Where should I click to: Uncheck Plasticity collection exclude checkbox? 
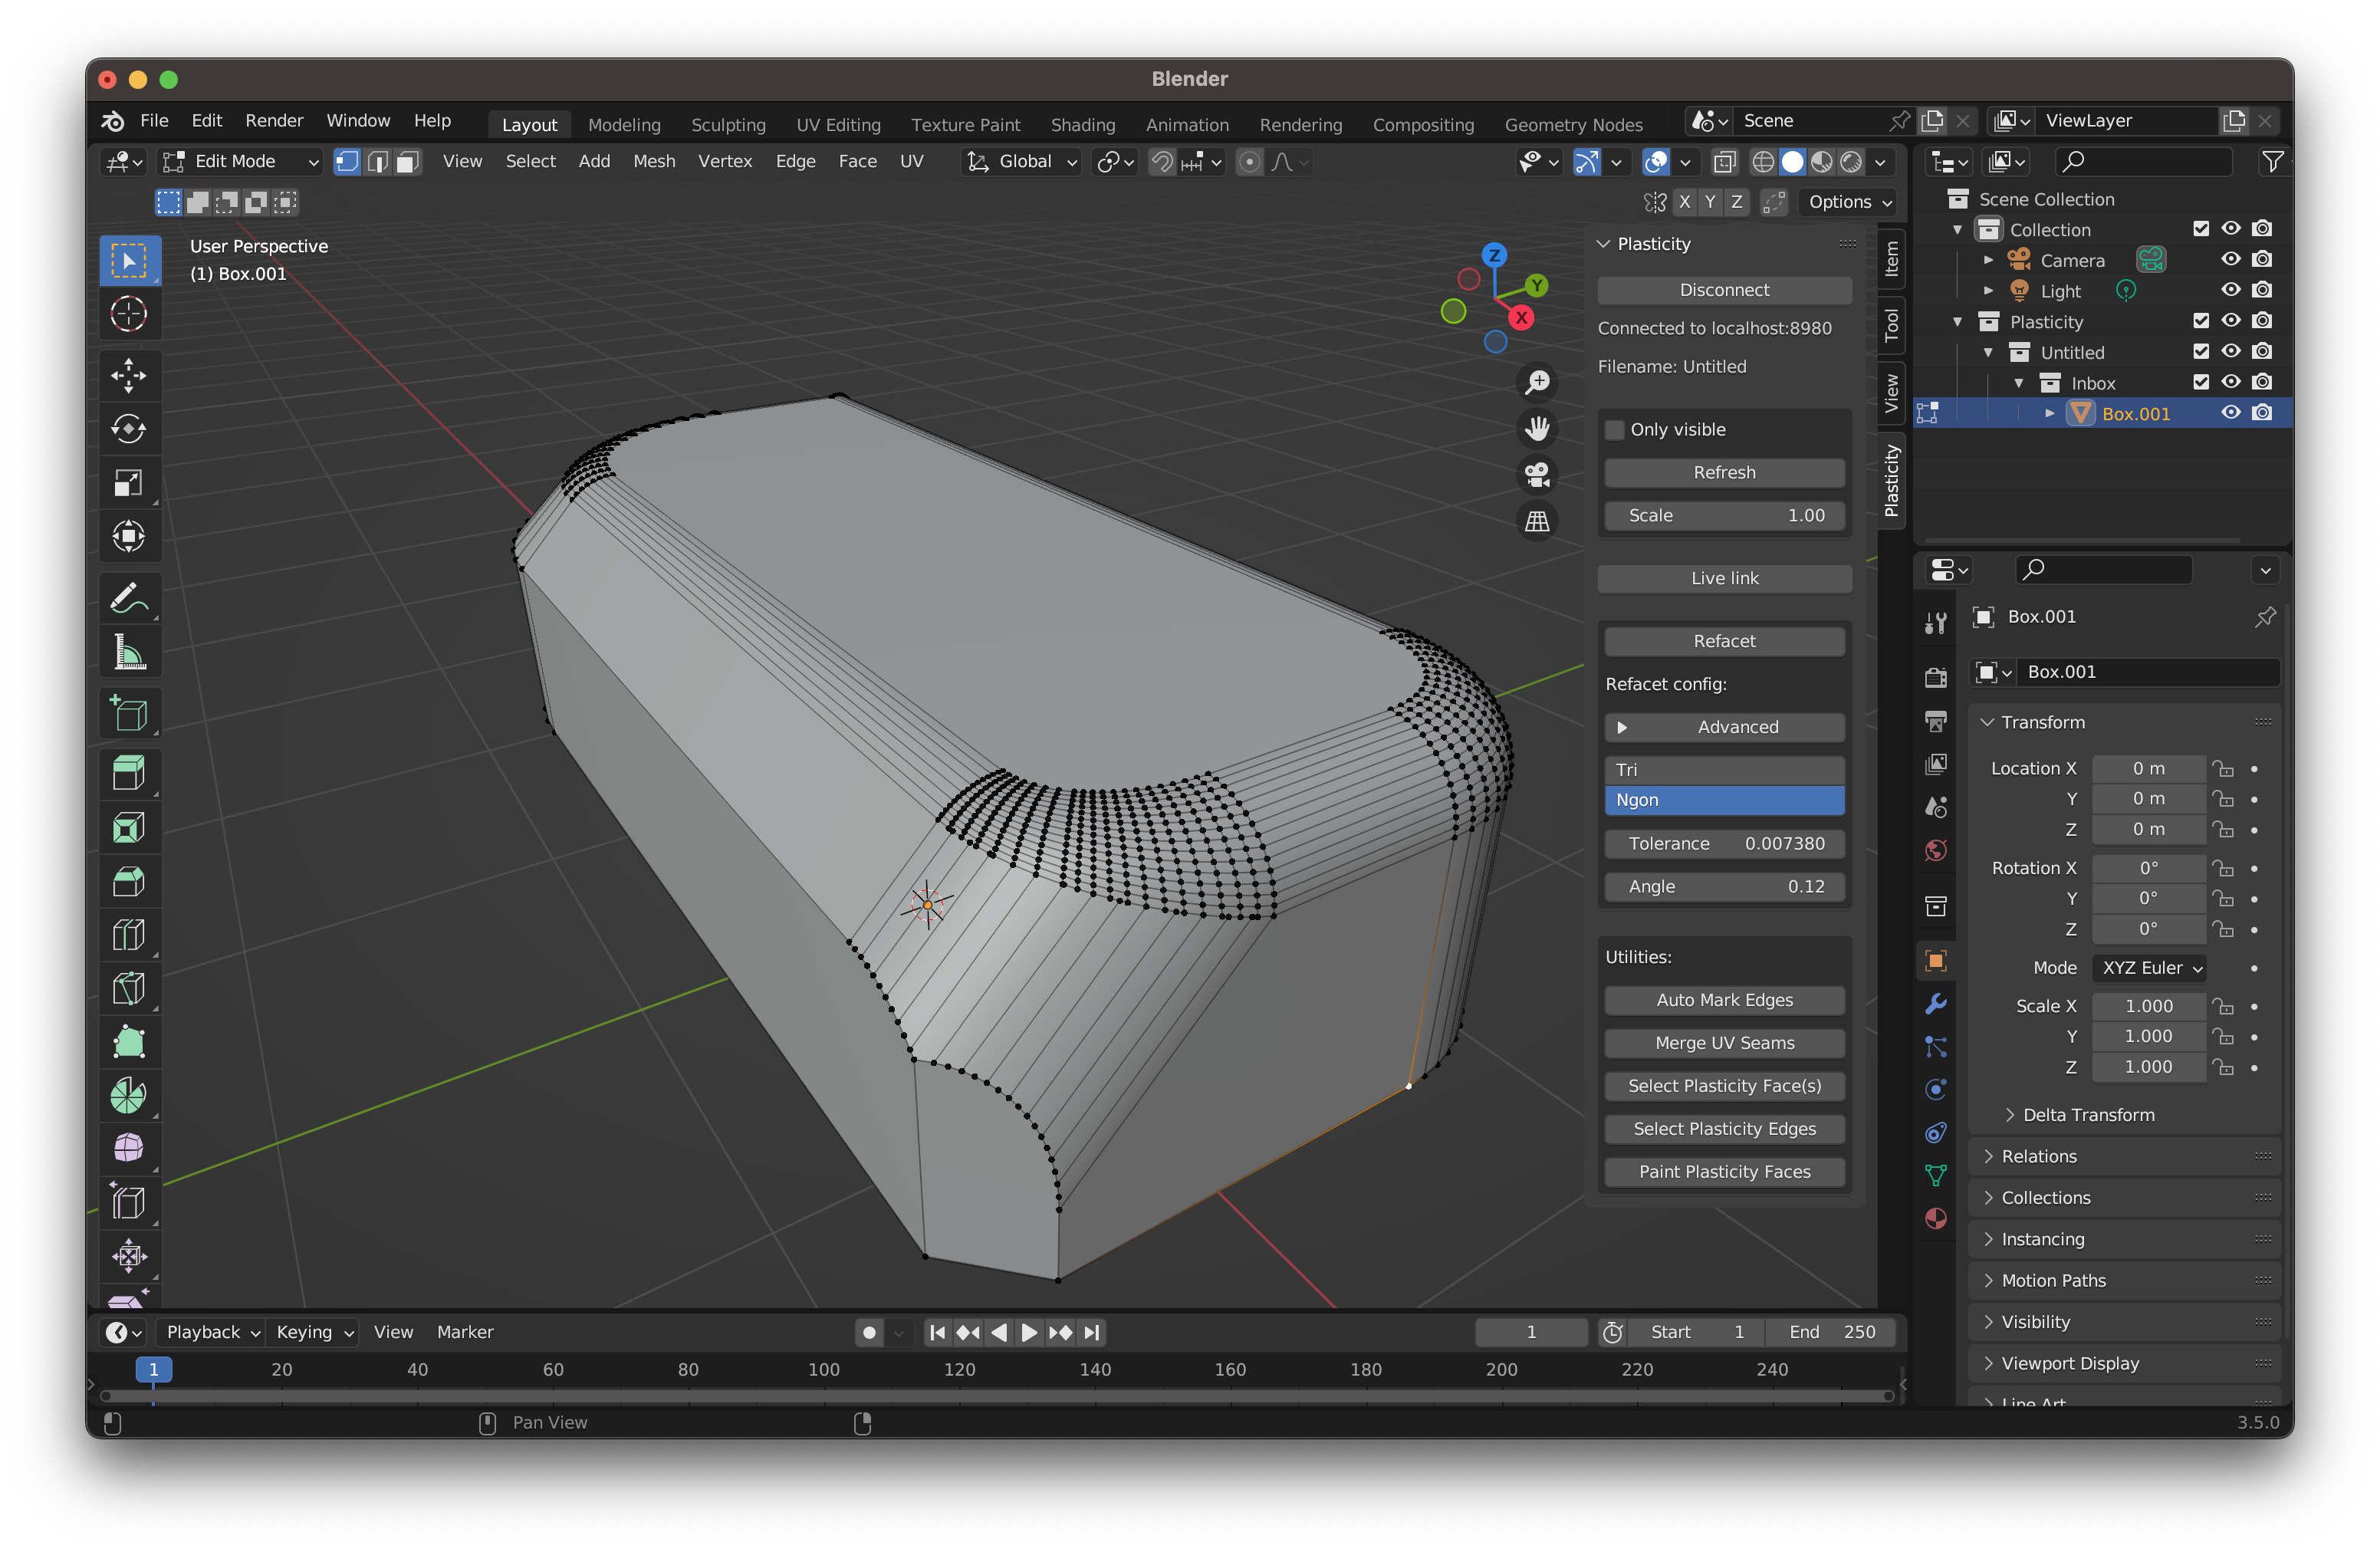click(2200, 321)
